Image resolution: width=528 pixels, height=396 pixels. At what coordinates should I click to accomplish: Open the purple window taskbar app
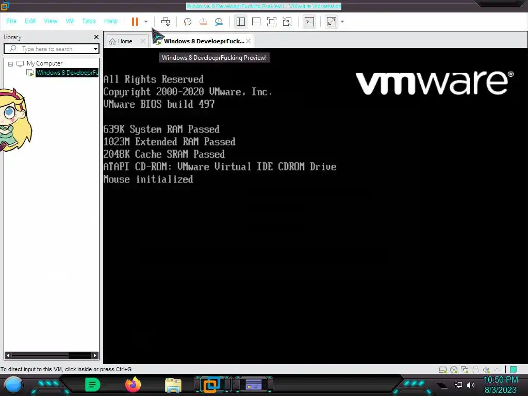254,385
